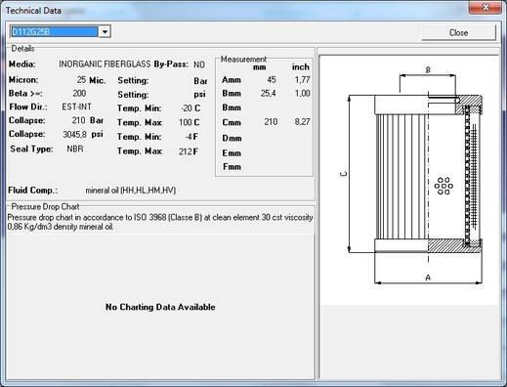Select the D112G25B part number field
This screenshot has height=387, width=507.
[x=55, y=32]
